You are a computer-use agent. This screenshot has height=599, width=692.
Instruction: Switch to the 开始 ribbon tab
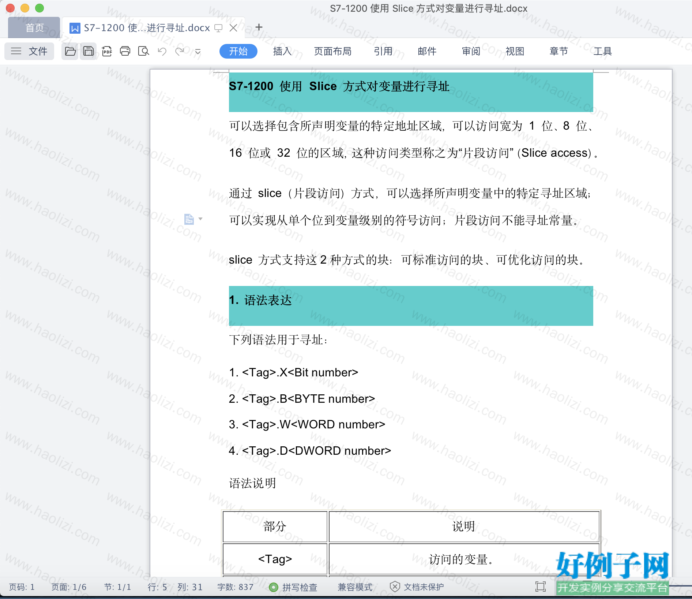[238, 51]
